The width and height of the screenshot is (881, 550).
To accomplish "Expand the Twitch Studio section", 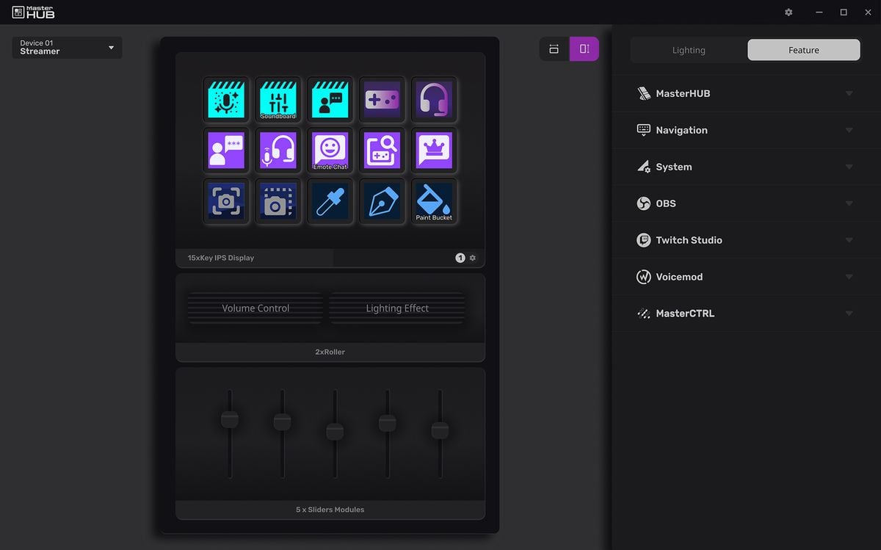I will pyautogui.click(x=746, y=240).
